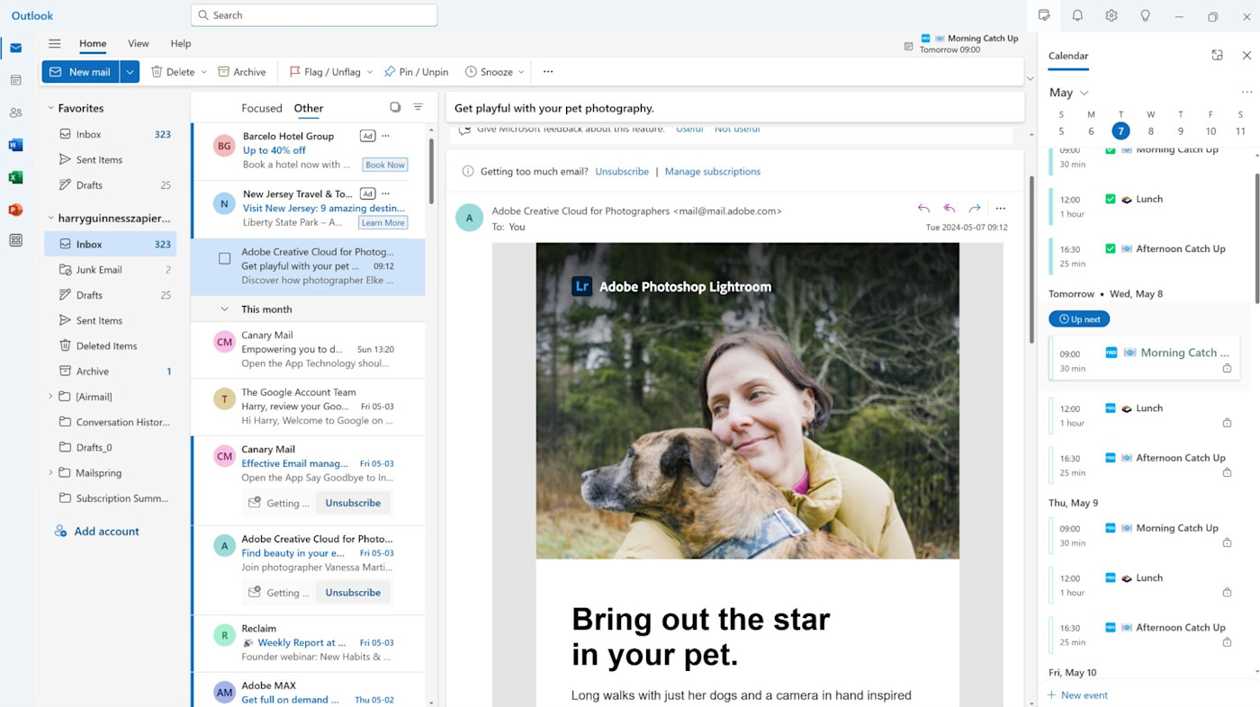The image size is (1260, 707).
Task: Expand the New mail dropdown arrow
Action: [x=130, y=72]
